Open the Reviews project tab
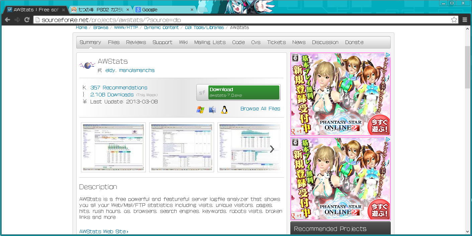Image resolution: width=472 pixels, height=236 pixels. coord(136,42)
